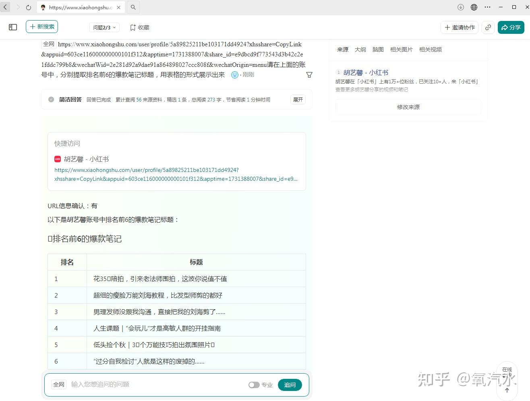Image resolution: width=530 pixels, height=401 pixels.
Task: Click the filter funnel icon
Action: coord(309,75)
